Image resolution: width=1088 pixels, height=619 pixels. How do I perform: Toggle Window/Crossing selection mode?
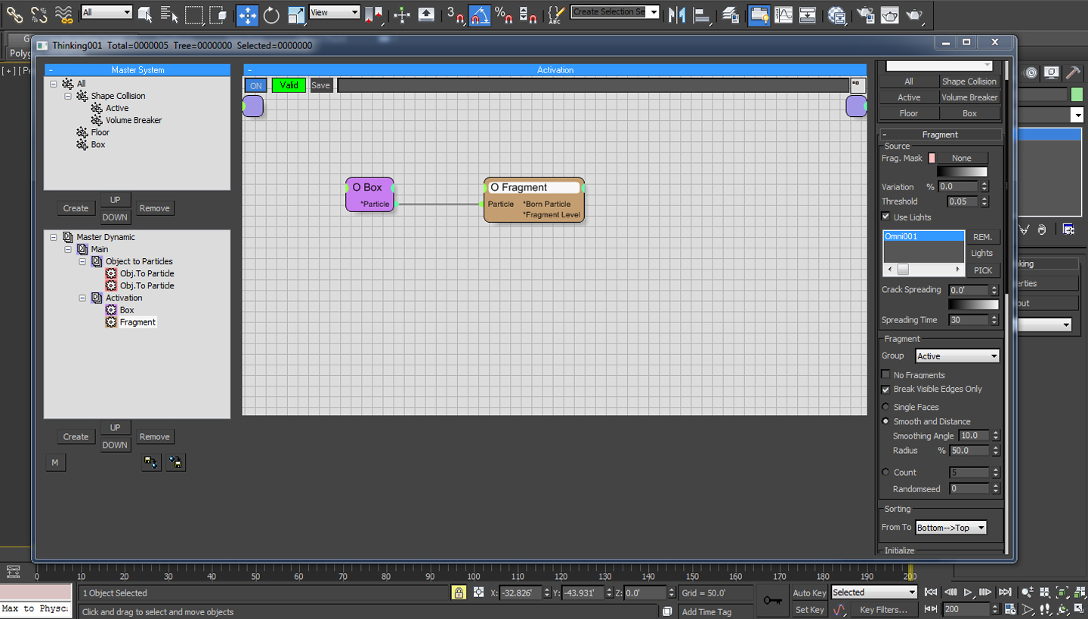tap(218, 14)
